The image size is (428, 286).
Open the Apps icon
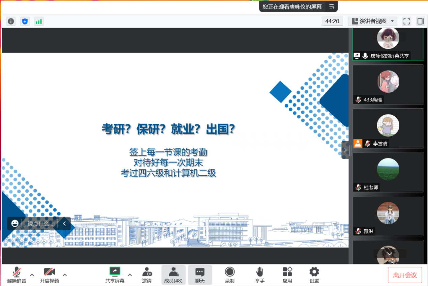point(287,275)
